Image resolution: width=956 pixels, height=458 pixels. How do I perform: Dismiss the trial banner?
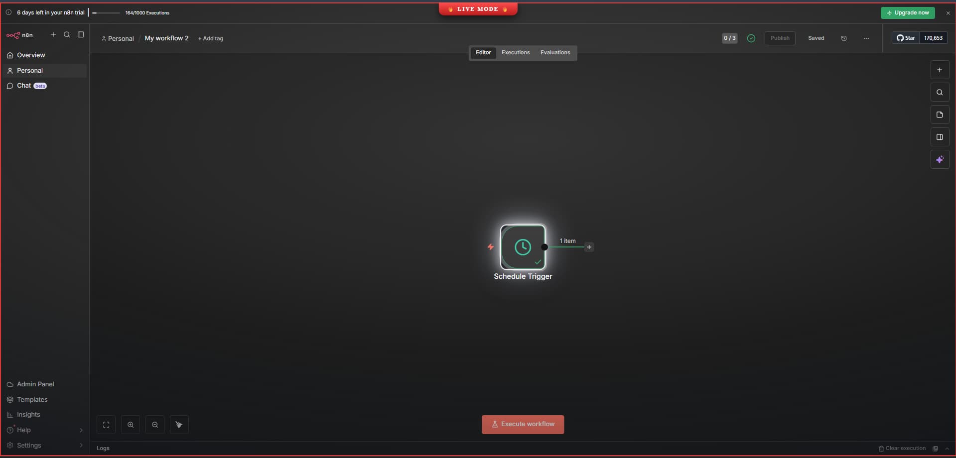tap(948, 13)
